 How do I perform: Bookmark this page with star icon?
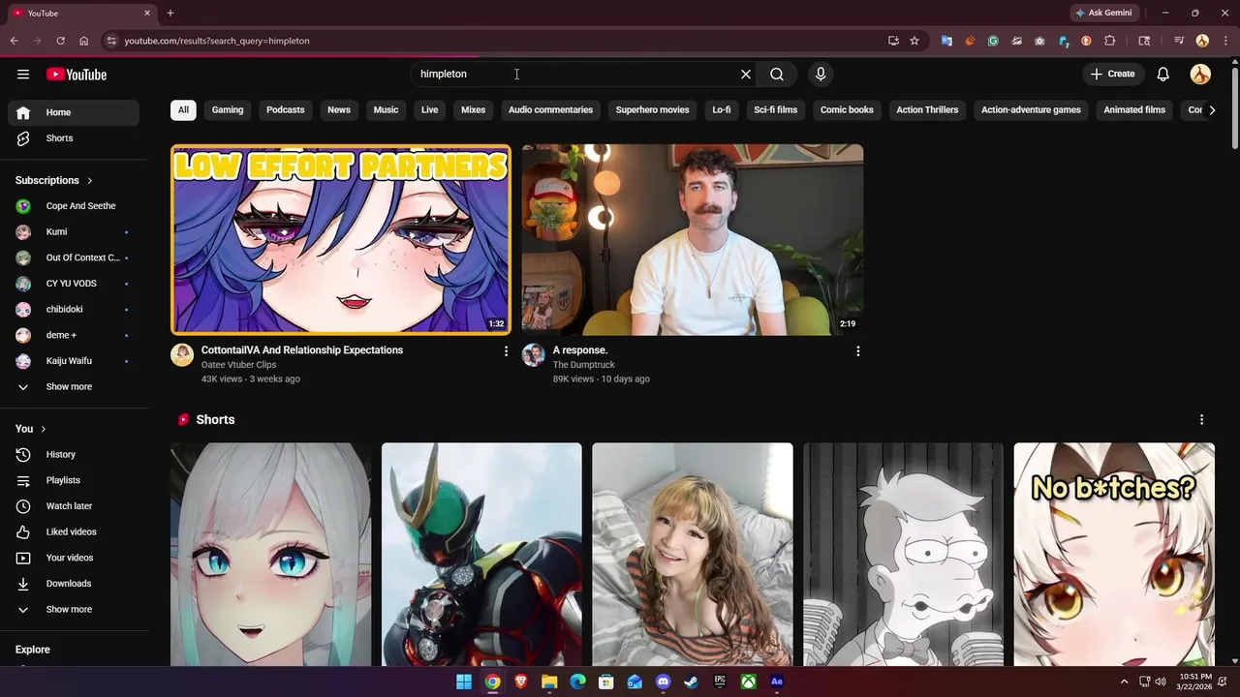click(x=914, y=41)
